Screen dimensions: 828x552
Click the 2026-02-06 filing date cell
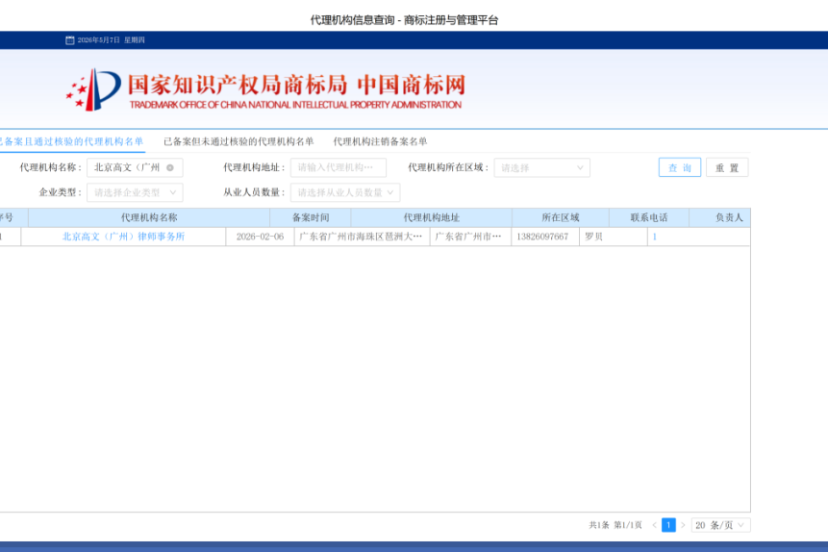pyautogui.click(x=260, y=237)
